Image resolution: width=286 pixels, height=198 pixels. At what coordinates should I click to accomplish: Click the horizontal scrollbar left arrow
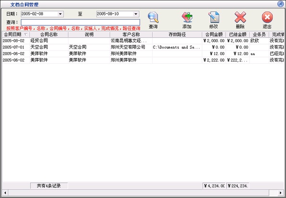click(x=5, y=193)
